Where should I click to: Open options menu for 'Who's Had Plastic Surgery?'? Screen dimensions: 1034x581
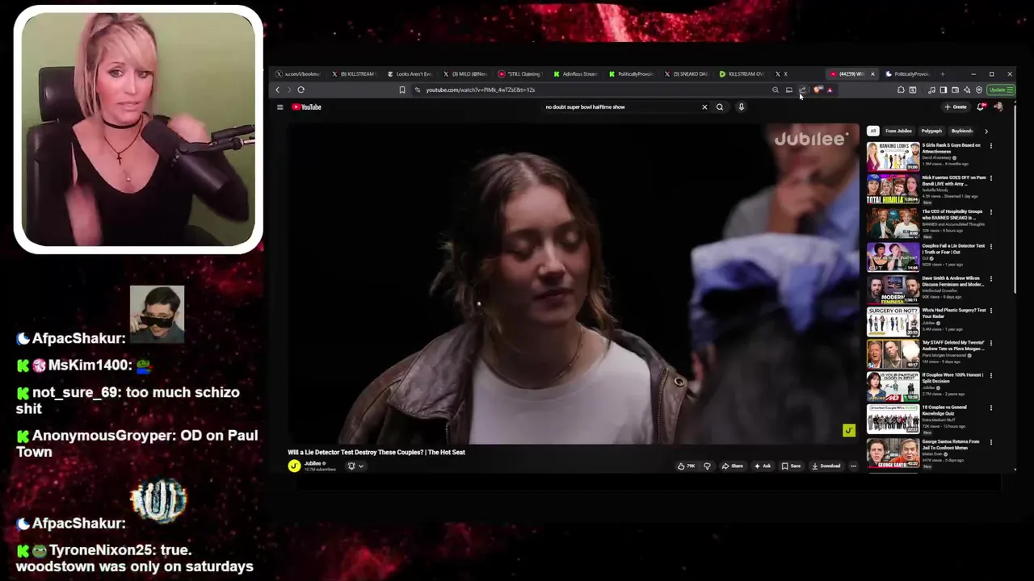991,311
